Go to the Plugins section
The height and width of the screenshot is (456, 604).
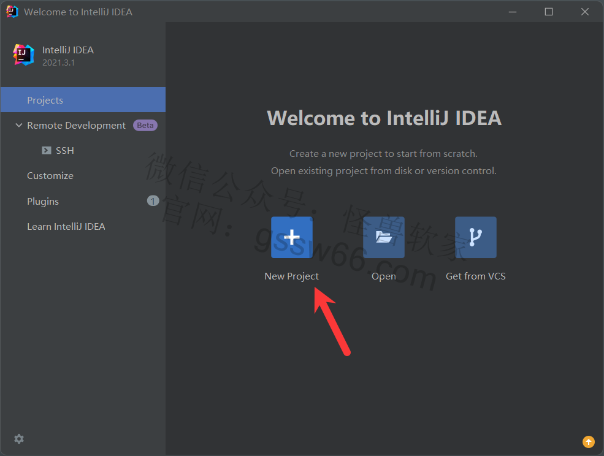(43, 201)
